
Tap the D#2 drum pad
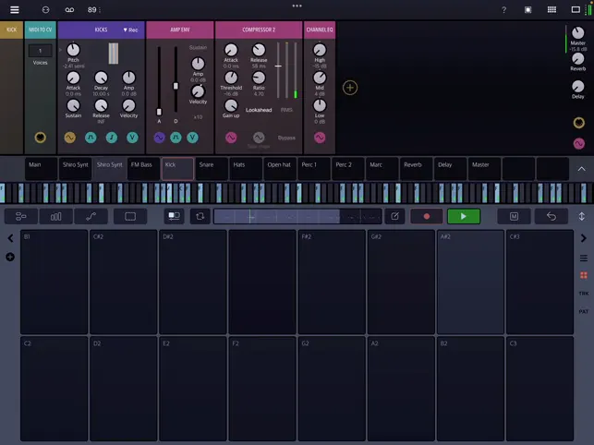coord(193,282)
